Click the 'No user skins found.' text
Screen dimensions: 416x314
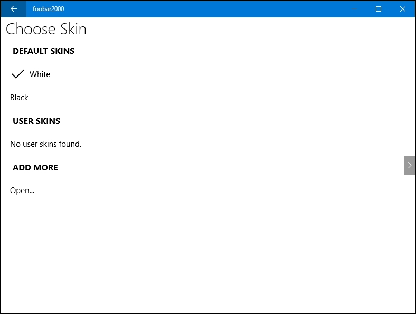coord(45,144)
